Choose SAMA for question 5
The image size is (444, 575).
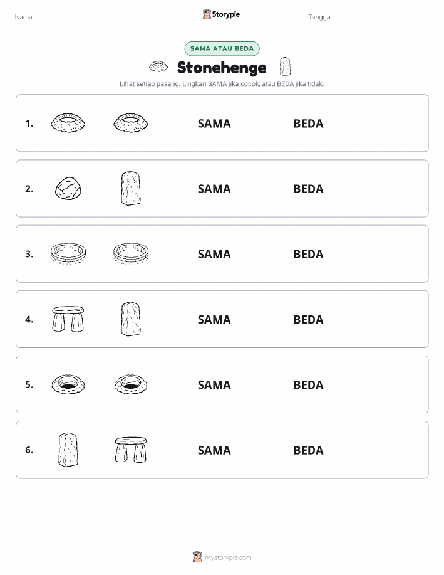[x=214, y=384]
